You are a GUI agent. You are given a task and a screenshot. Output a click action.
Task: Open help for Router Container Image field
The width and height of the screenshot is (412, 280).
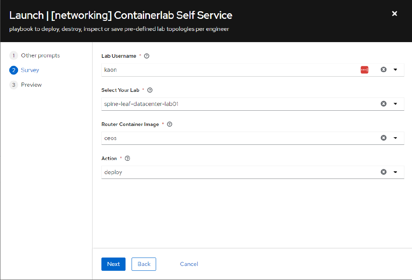tap(169, 124)
